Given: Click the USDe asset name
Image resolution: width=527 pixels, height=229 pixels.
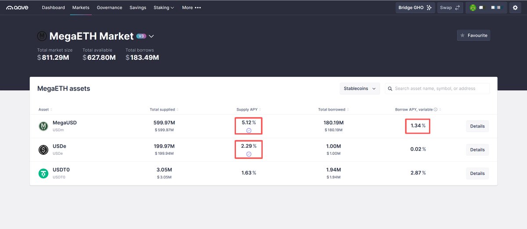Looking at the screenshot, I should (59, 146).
